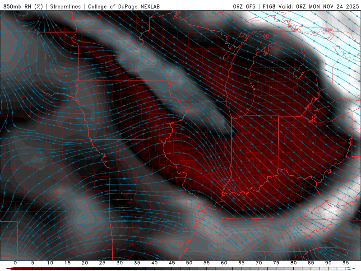Viewport: 361px width, 271px height.
Task: Click the "70" label on the color scale
Action: tap(259, 263)
